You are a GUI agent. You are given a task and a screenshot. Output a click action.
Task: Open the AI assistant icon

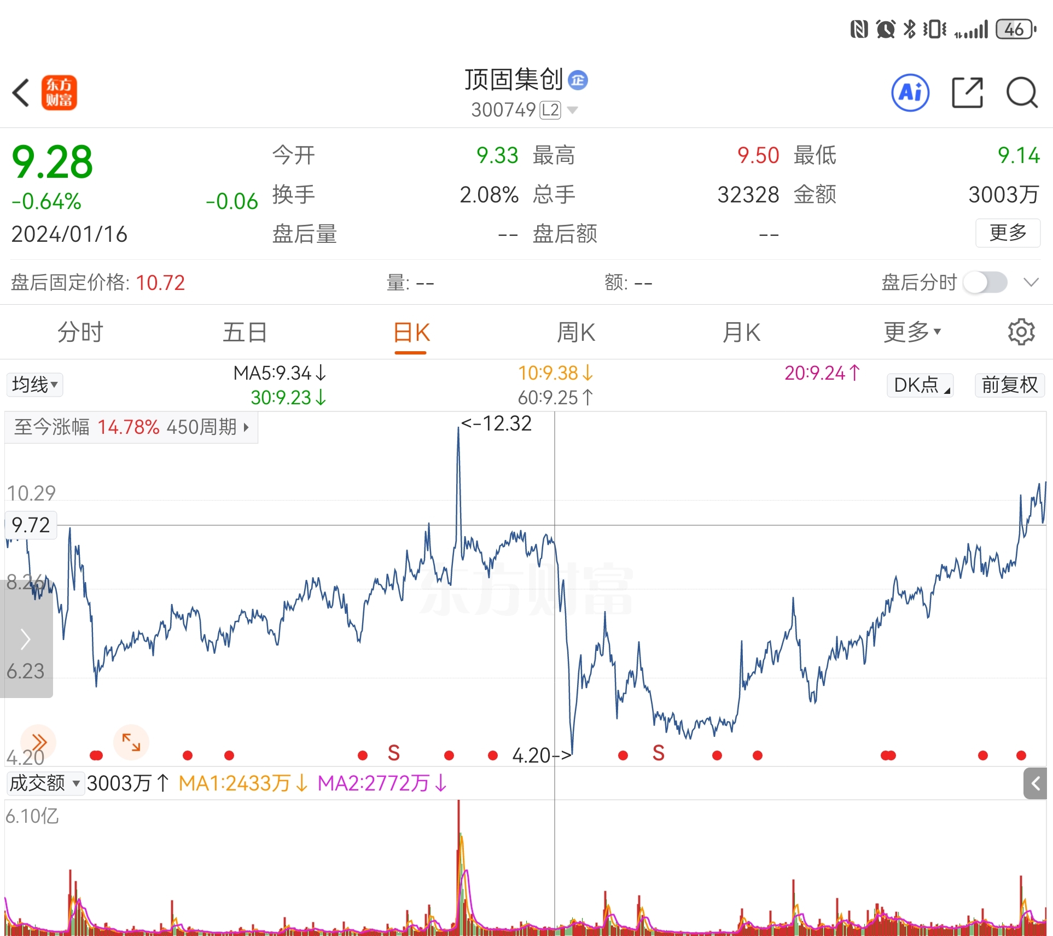pyautogui.click(x=910, y=92)
